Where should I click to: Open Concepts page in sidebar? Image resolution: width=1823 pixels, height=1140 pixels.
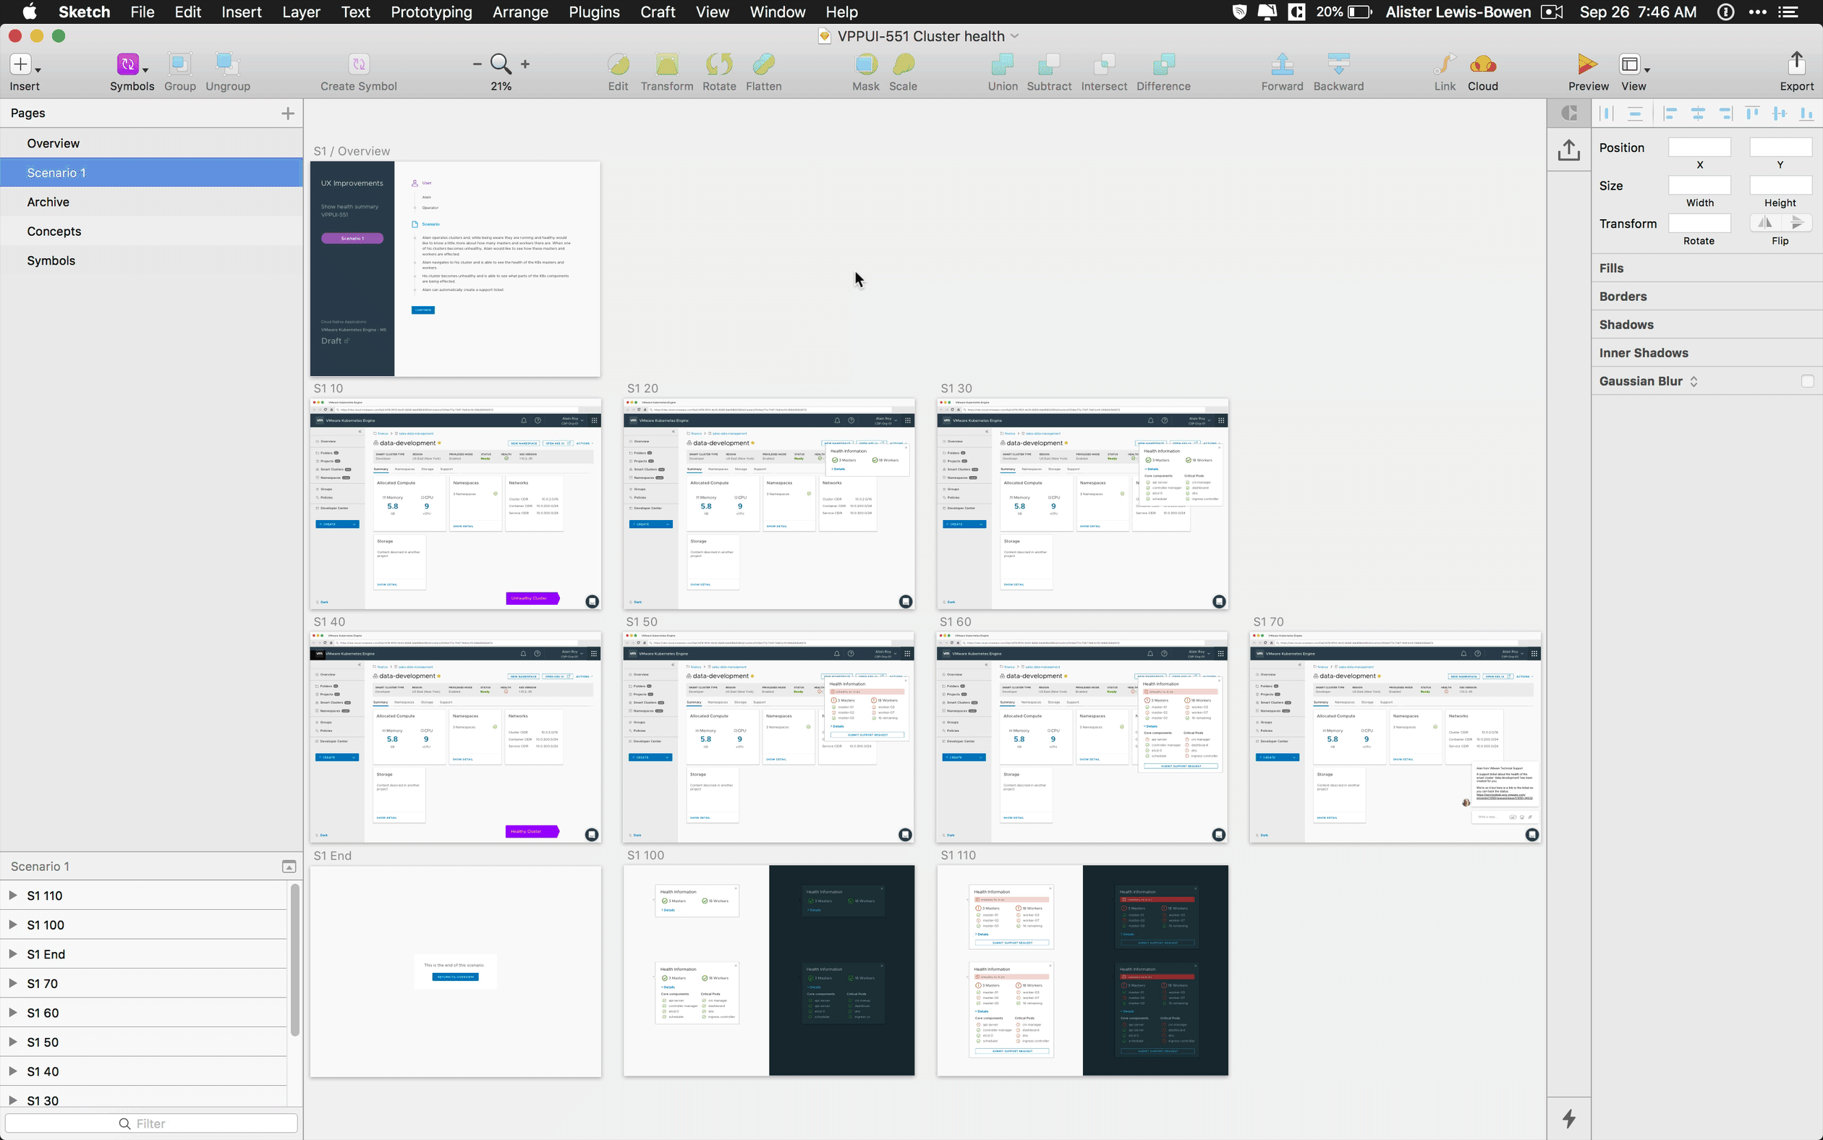tap(53, 230)
